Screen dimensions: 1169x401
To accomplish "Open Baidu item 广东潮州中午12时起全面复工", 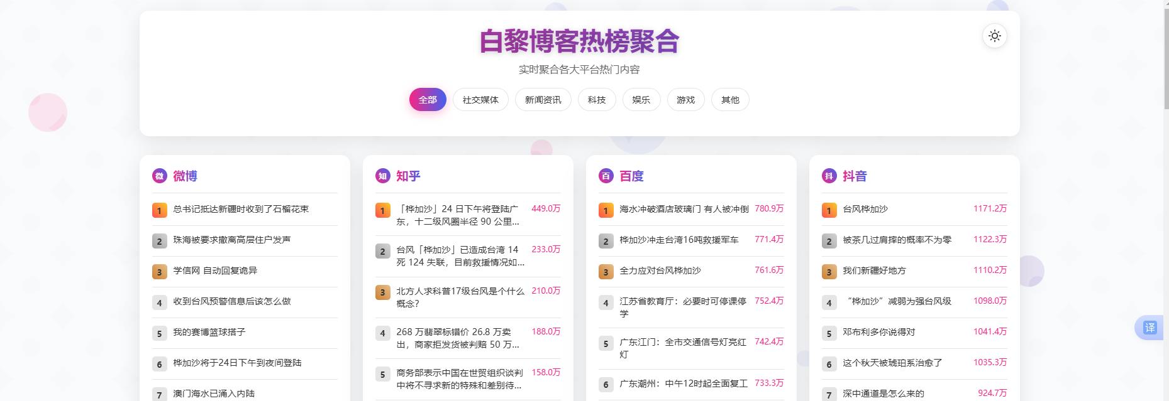I will [x=684, y=383].
